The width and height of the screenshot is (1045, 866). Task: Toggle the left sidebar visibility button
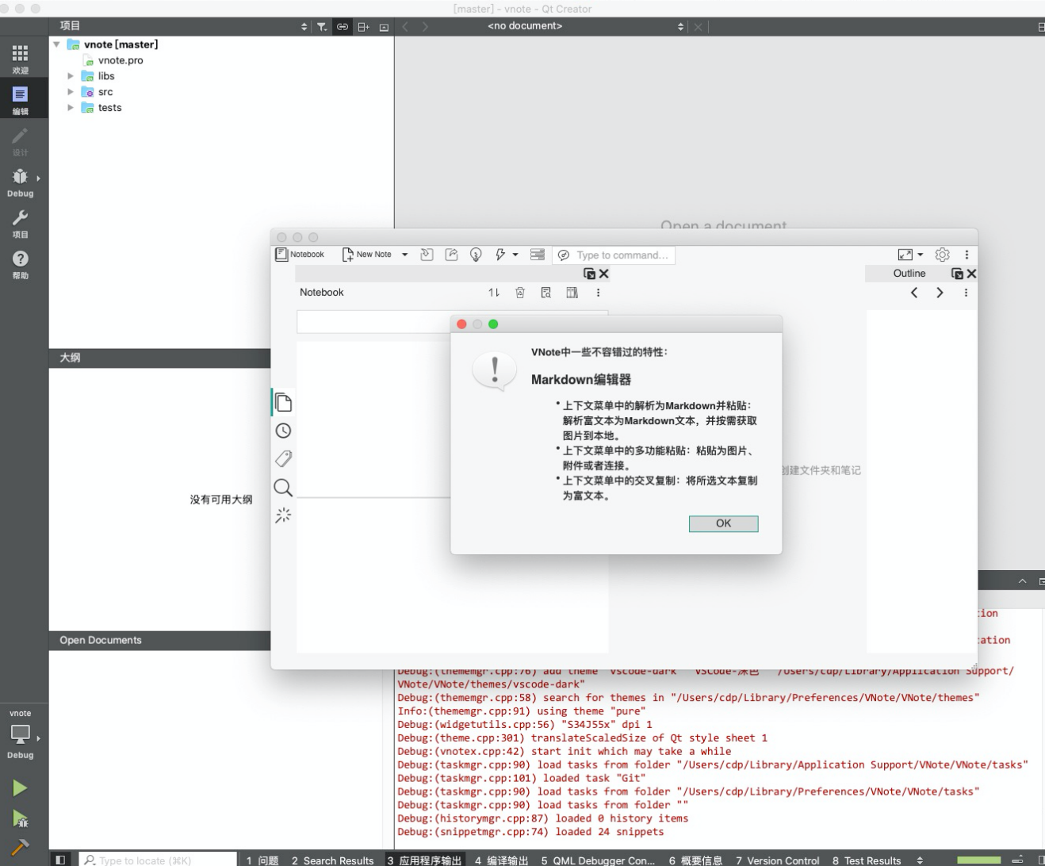pyautogui.click(x=60, y=860)
